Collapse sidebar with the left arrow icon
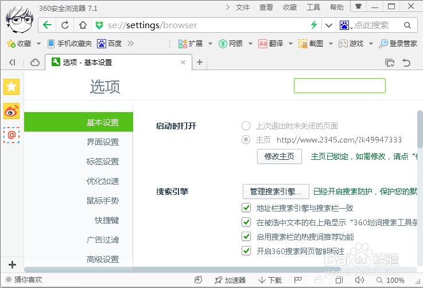Viewport: 423px width, 288px height. [x=12, y=63]
